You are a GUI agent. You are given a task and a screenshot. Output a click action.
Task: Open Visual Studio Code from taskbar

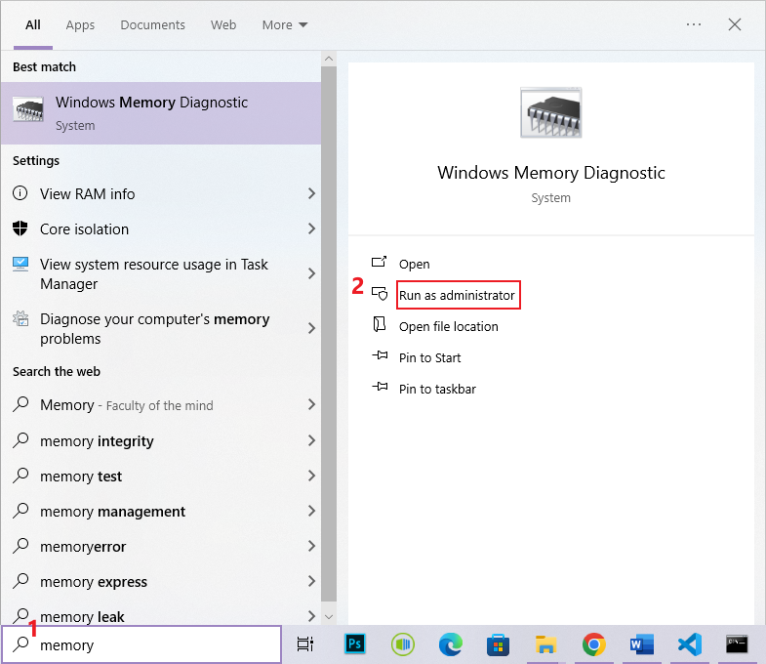click(x=689, y=644)
